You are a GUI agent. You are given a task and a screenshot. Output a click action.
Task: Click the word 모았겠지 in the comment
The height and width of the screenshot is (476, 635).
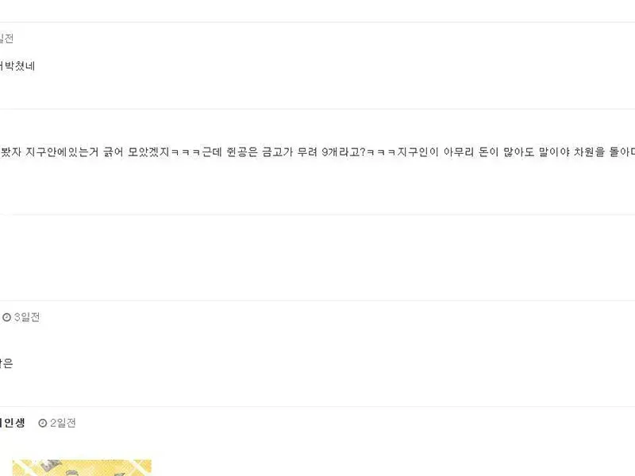[148, 152]
